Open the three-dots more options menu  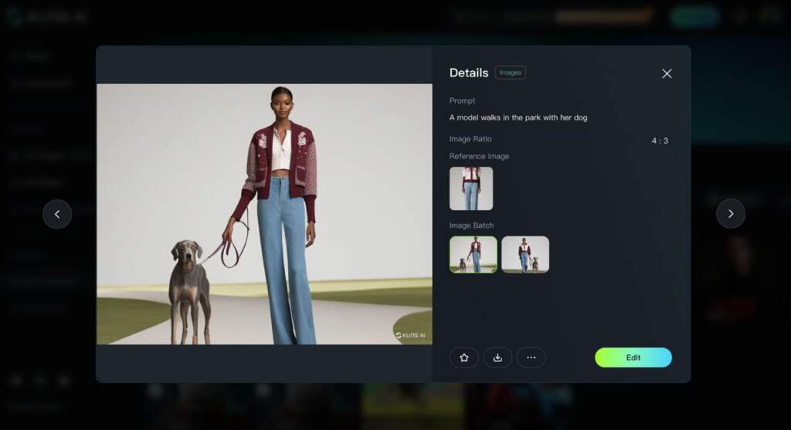click(x=531, y=357)
